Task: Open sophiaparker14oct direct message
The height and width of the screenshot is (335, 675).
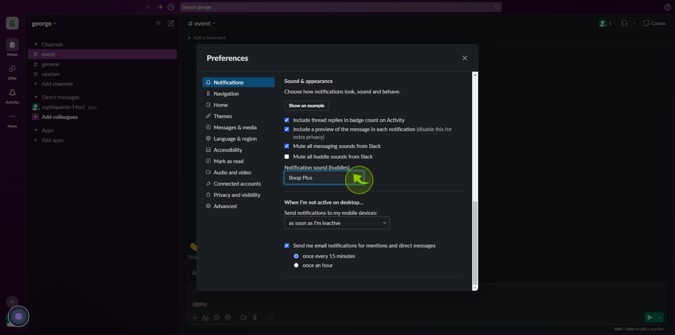Action: pos(102,107)
